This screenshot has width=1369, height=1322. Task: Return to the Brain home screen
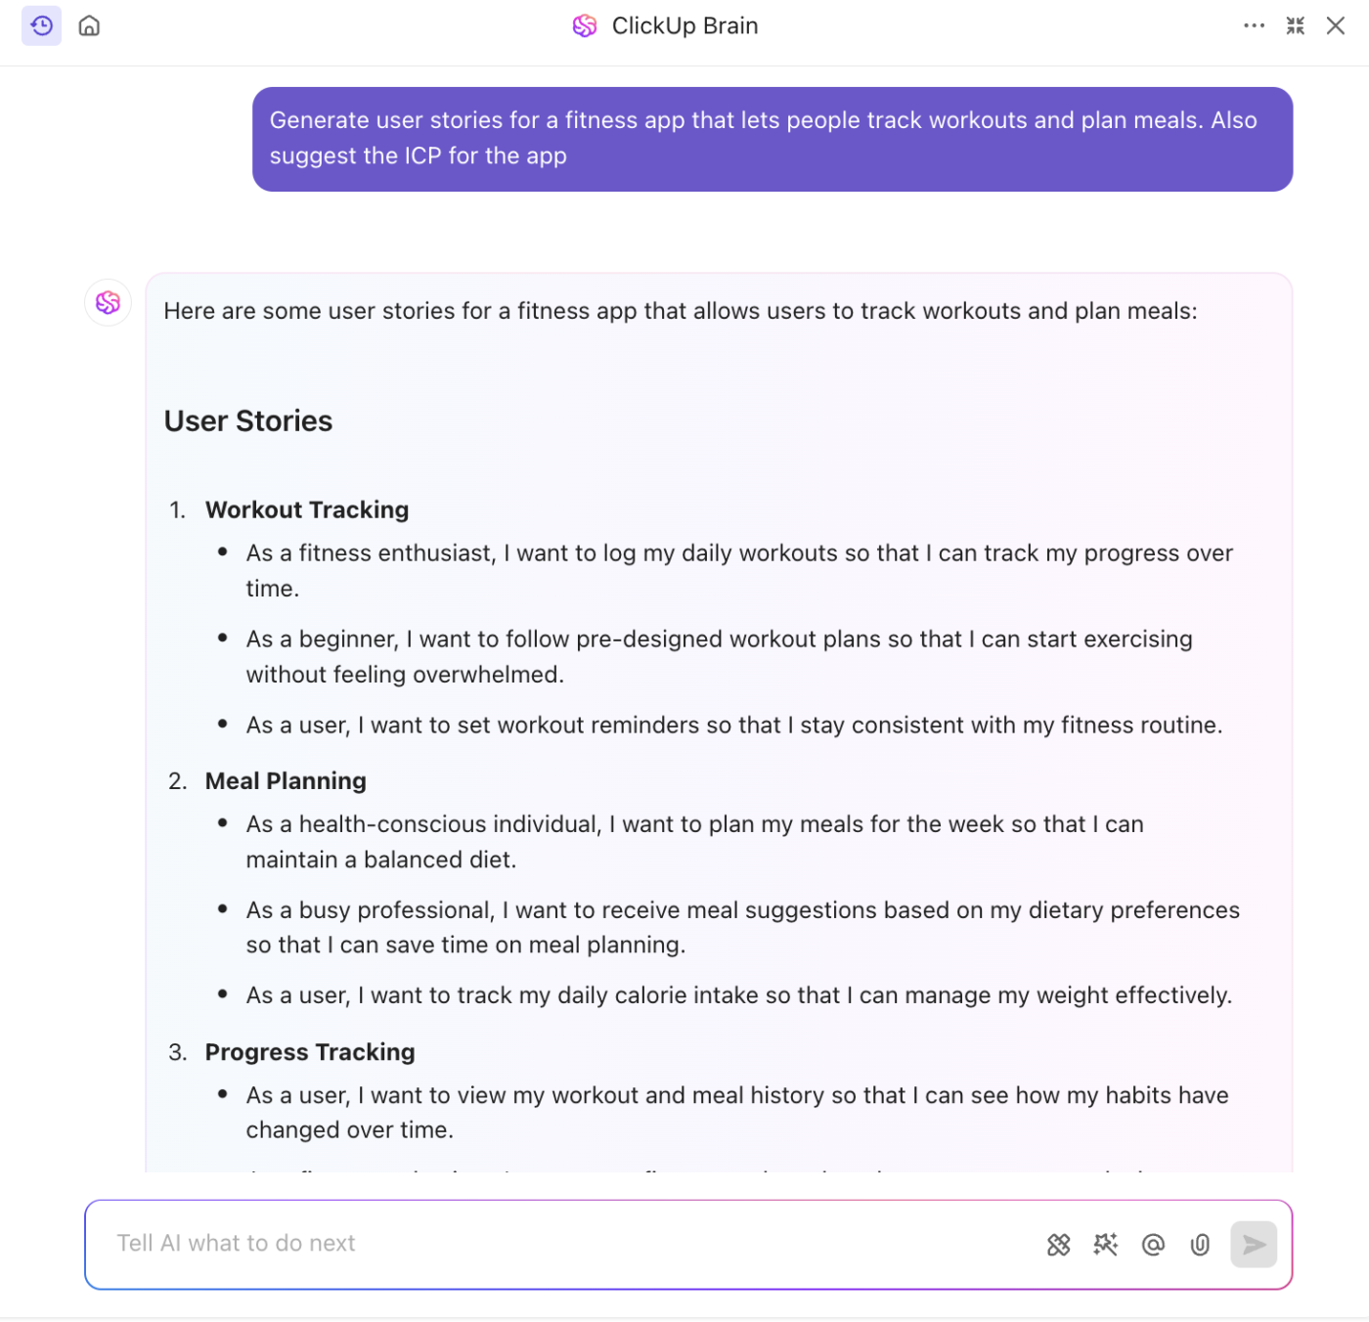[88, 25]
